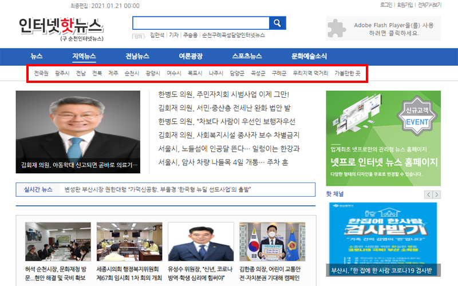The width and height of the screenshot is (458, 286).
Task: Click the 로그인 link
Action: coord(386,5)
